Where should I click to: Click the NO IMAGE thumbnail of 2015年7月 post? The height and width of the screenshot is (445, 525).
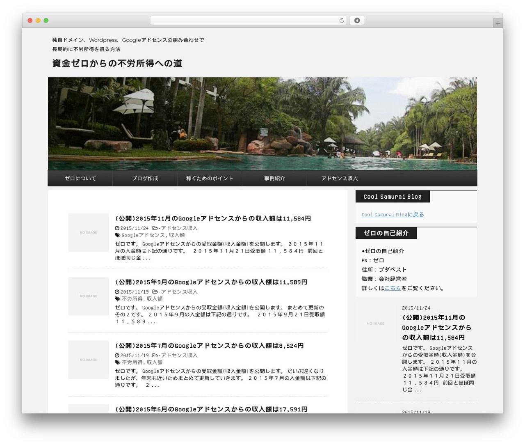pos(89,360)
